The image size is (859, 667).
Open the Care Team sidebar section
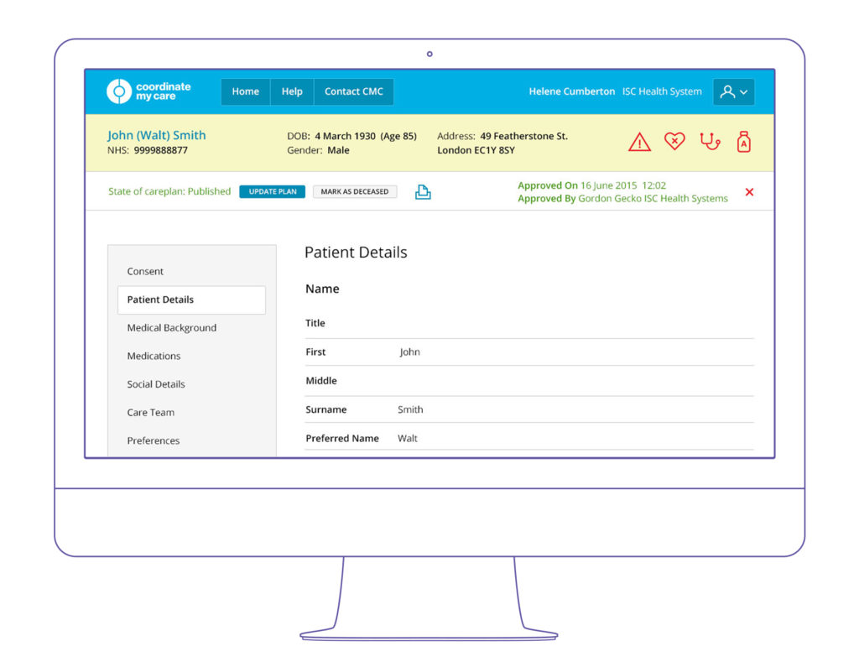[x=151, y=413]
